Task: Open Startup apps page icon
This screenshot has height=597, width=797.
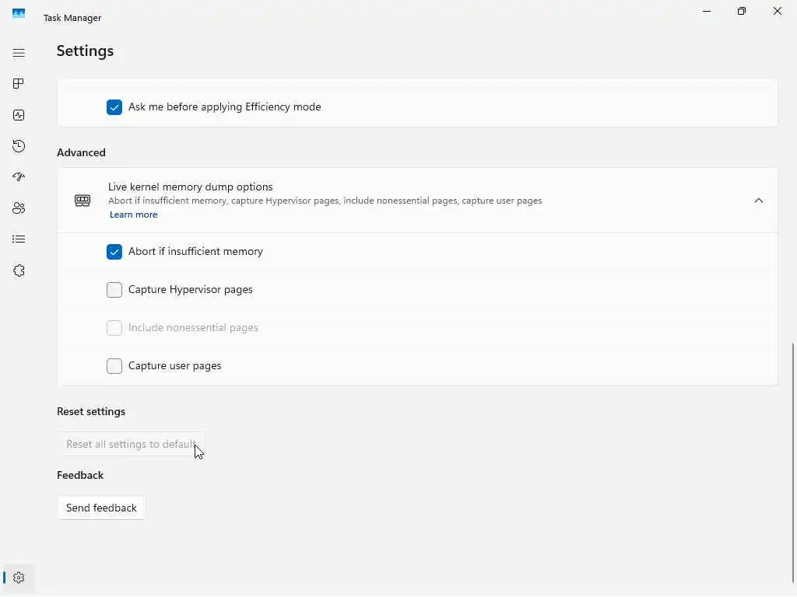Action: (x=19, y=177)
